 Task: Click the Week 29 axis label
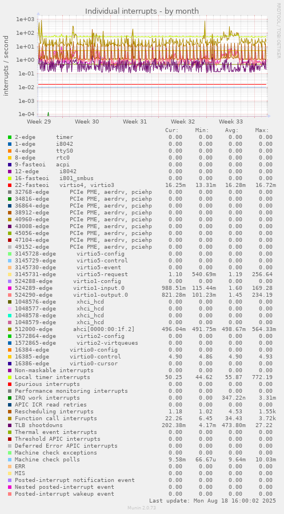tap(39, 122)
